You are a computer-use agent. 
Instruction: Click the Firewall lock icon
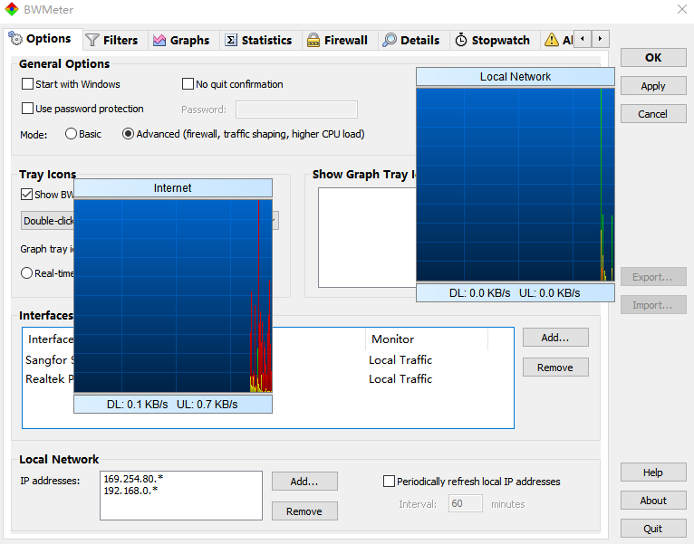tap(313, 41)
